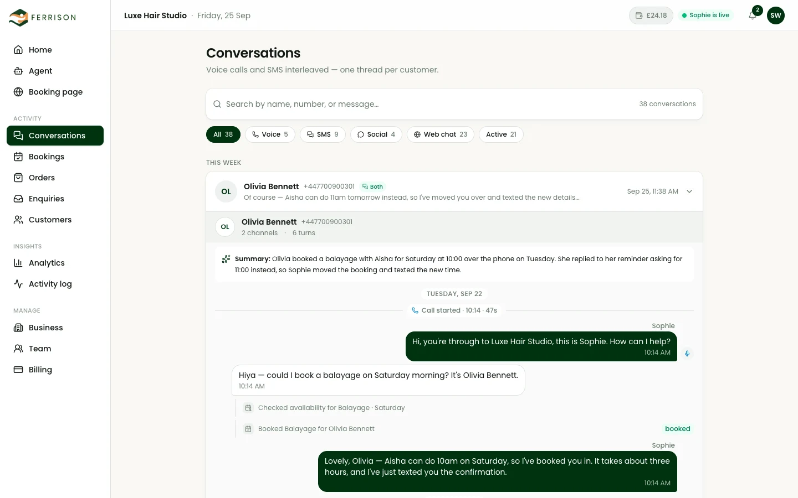This screenshot has height=498, width=798.
Task: Select the All 38 filter
Action: [x=223, y=134]
